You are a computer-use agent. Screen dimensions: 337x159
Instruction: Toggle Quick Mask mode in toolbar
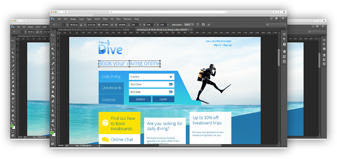pos(53,139)
